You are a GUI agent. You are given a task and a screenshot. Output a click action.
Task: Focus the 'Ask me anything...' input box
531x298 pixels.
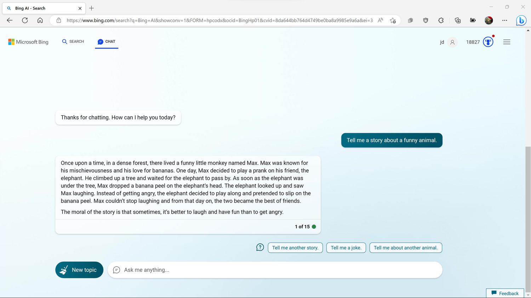tap(280, 270)
